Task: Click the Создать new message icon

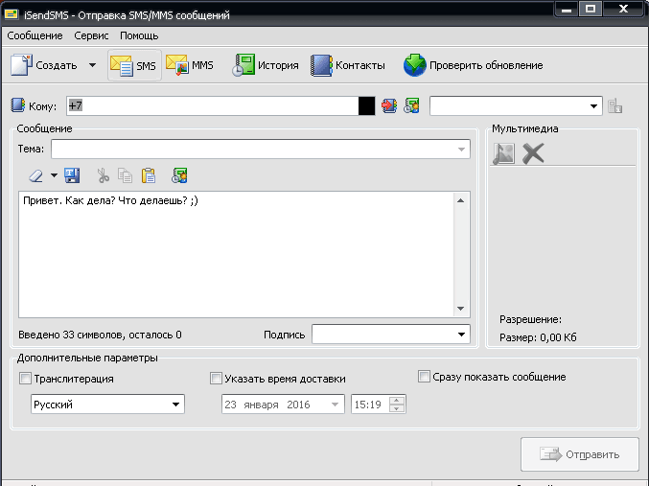Action: 21,65
